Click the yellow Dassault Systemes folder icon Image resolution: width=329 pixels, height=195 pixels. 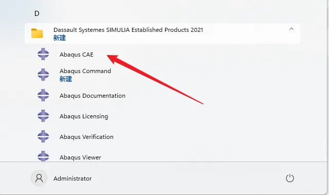tap(37, 33)
